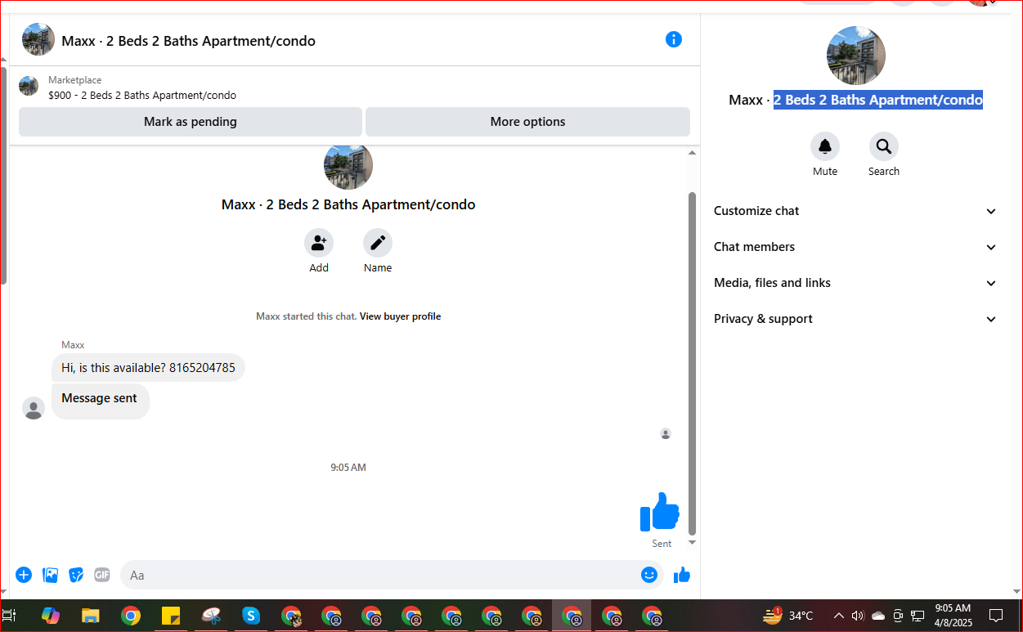Open the Marketplace listing thumbnail
Viewport: 1023px width, 632px height.
(29, 86)
